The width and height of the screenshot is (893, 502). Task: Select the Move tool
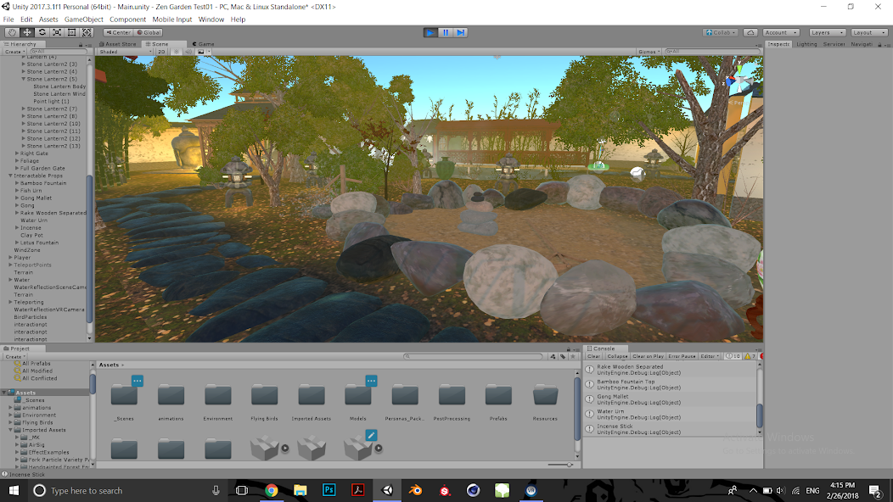27,31
